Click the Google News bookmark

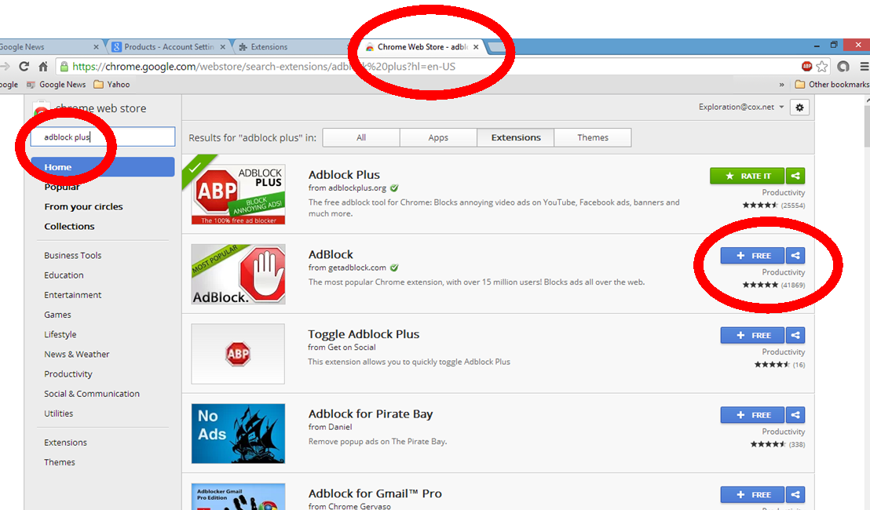[x=57, y=84]
